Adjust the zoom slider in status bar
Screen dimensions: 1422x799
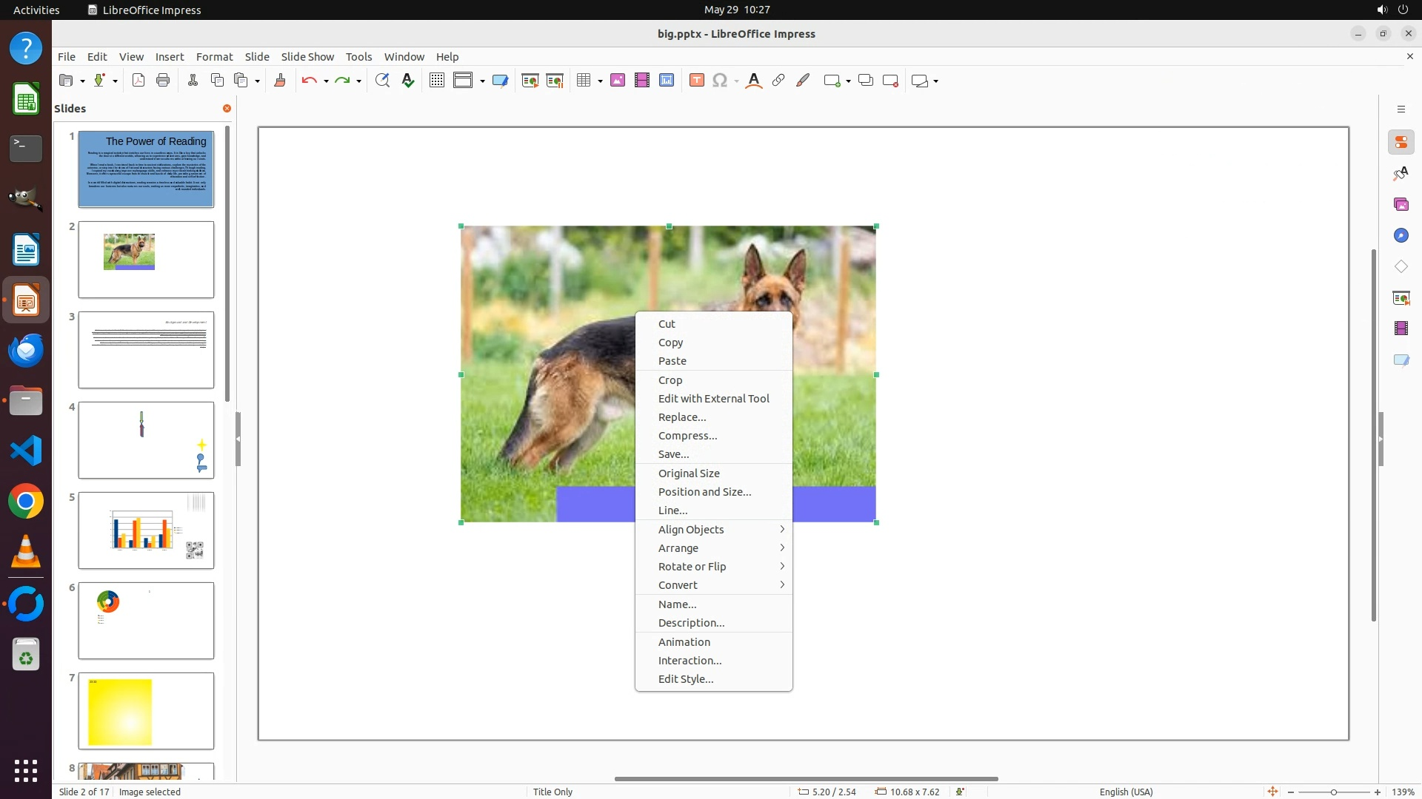coord(1334,792)
